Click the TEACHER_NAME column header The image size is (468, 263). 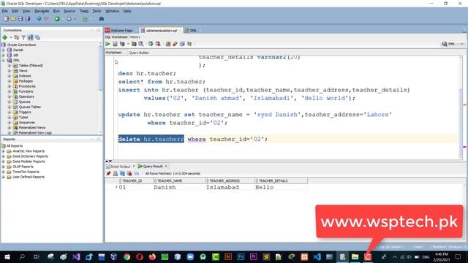point(179,180)
